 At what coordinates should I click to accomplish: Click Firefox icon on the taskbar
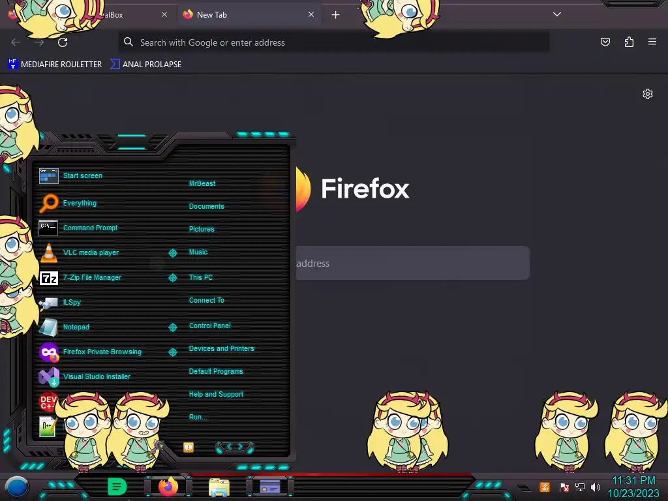(168, 486)
